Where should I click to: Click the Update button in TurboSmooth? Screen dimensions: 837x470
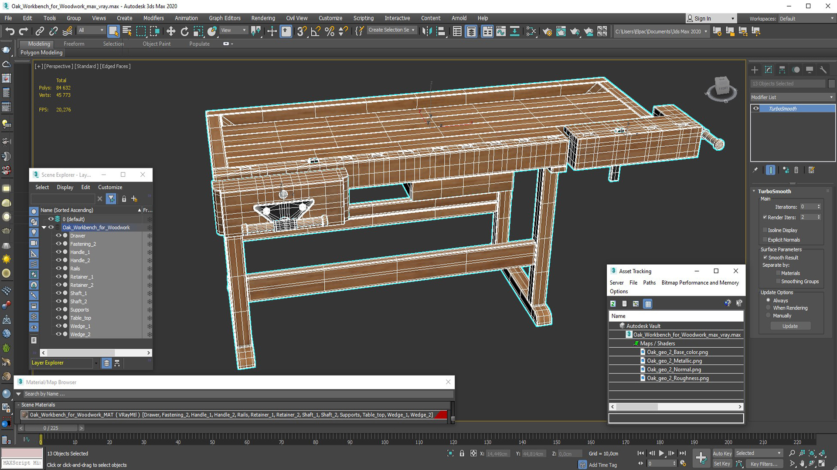[x=790, y=326]
